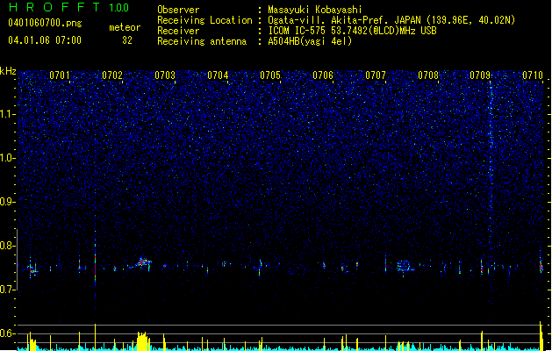Click the 0703 time marker

point(165,75)
